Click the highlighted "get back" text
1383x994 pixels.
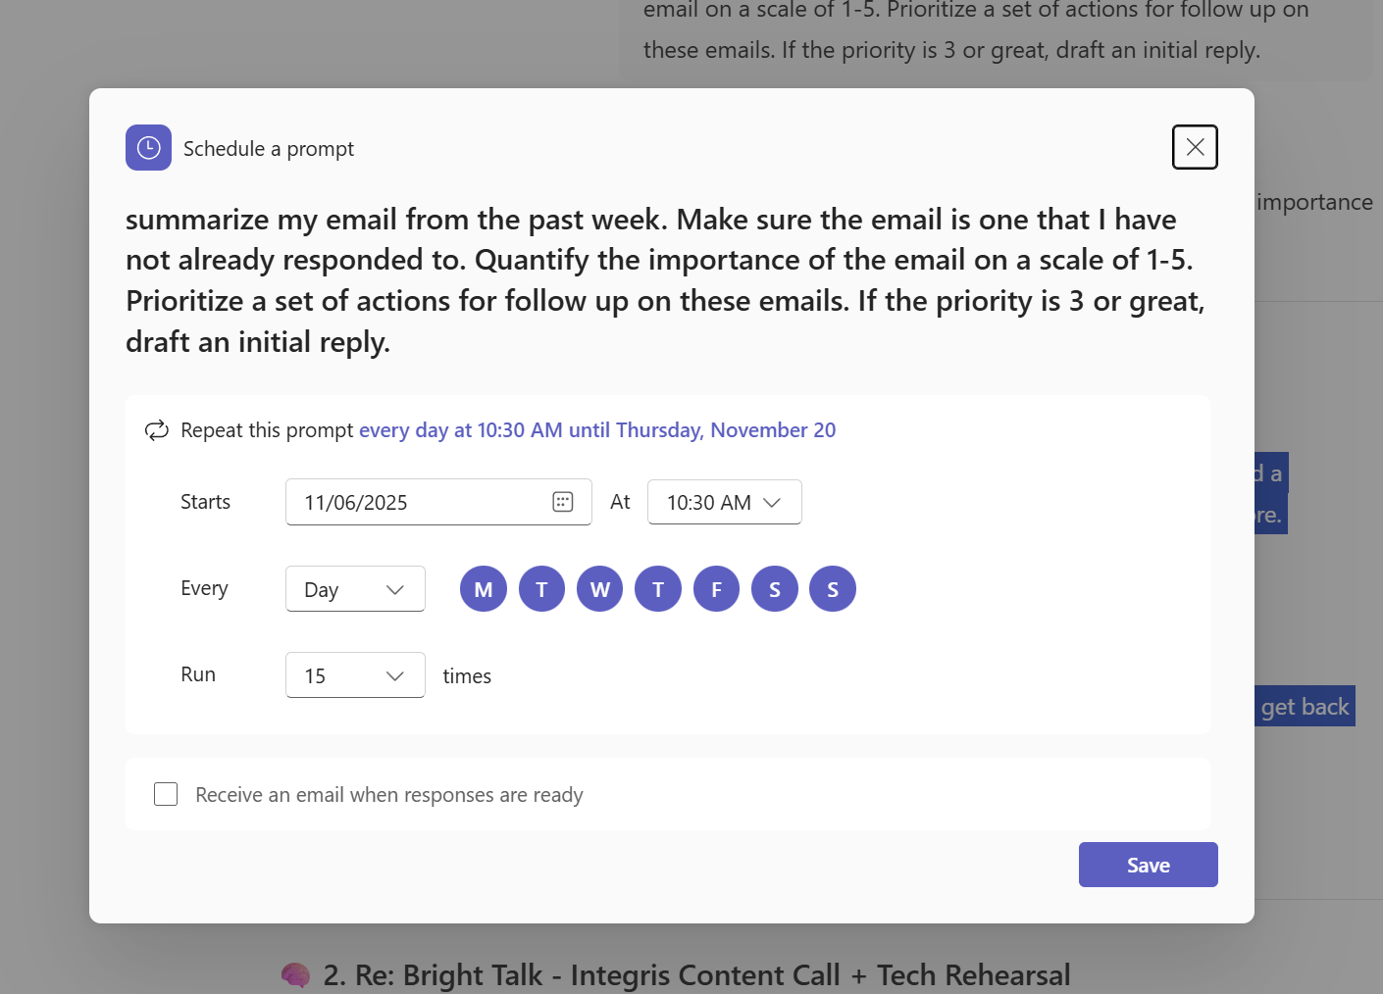pyautogui.click(x=1305, y=707)
